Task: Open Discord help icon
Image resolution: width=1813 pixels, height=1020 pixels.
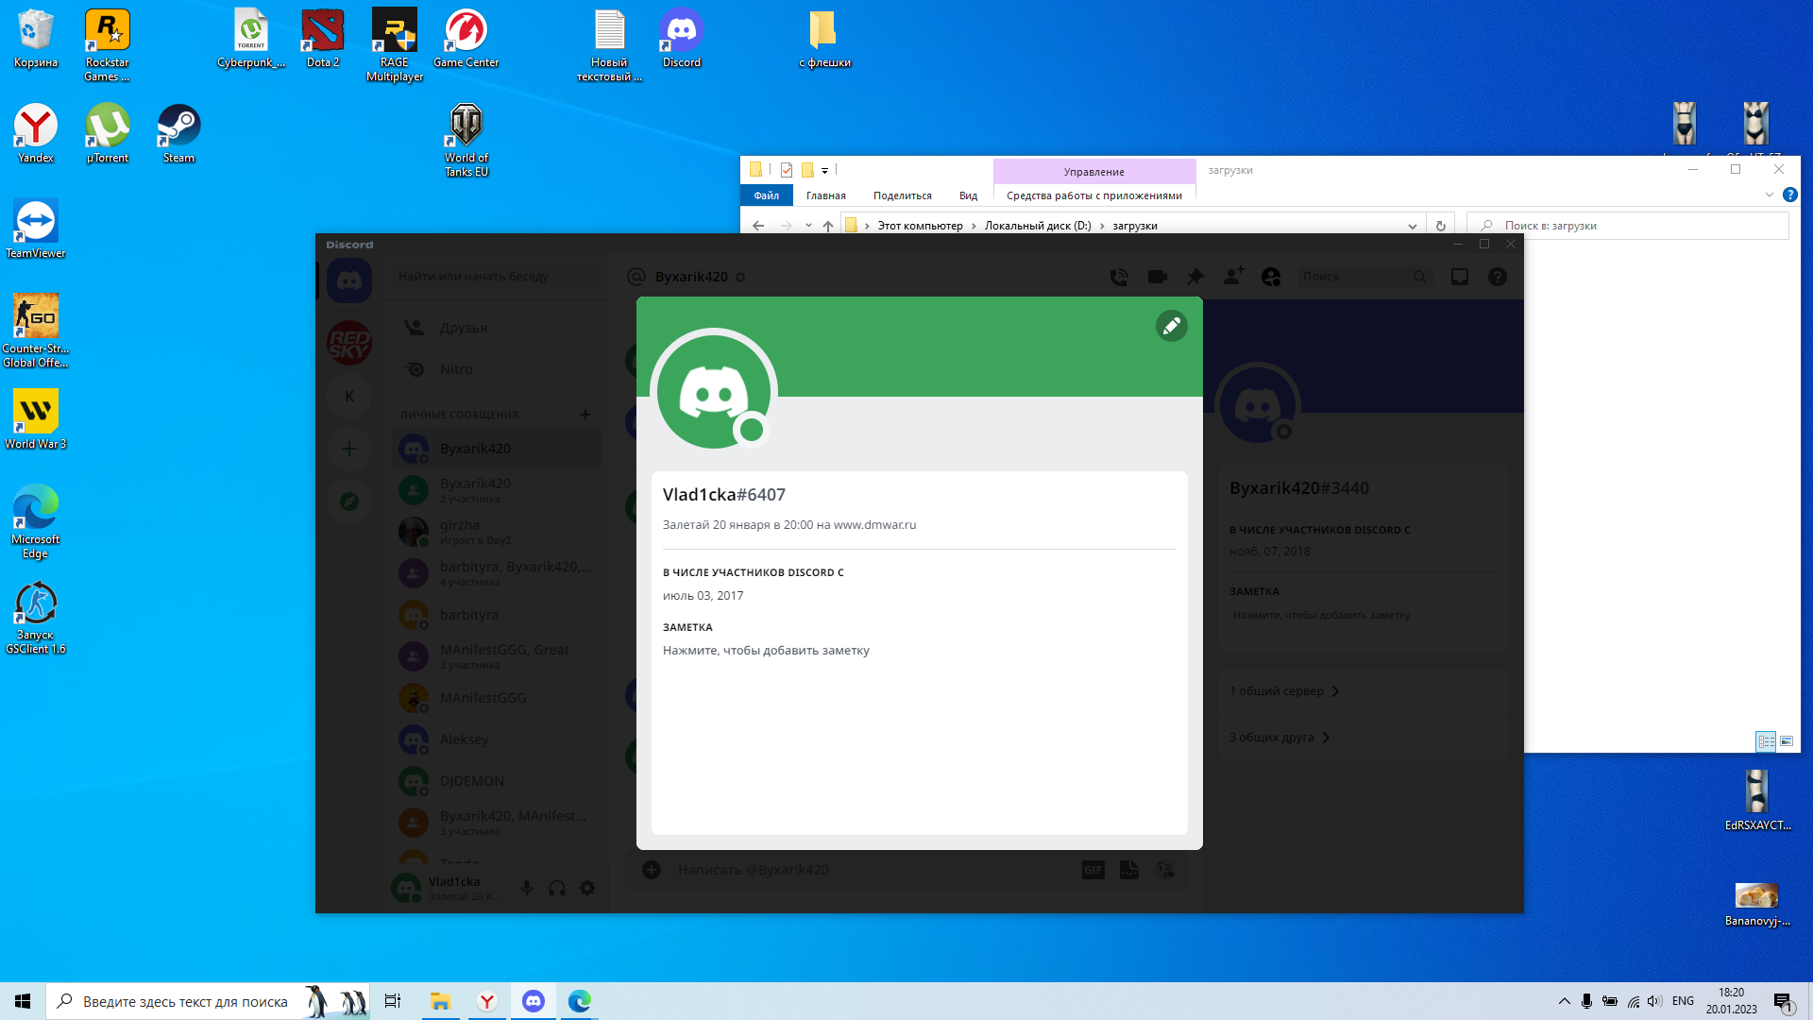Action: (1498, 277)
